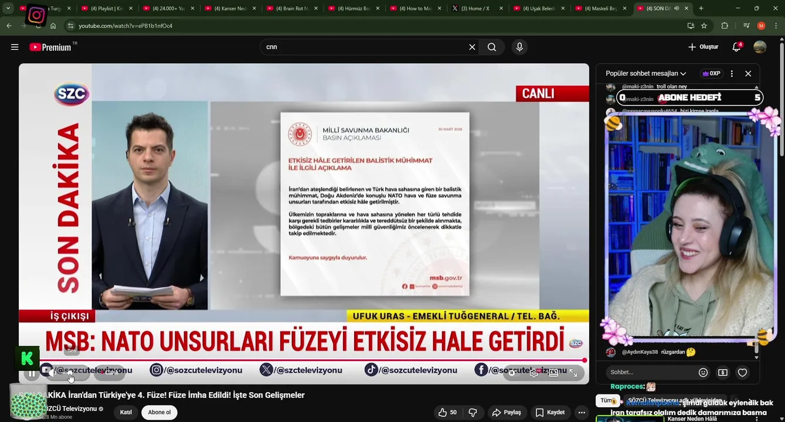Switch to the 'Playlist' browser tab
This screenshot has height=422, width=785.
coord(107,8)
